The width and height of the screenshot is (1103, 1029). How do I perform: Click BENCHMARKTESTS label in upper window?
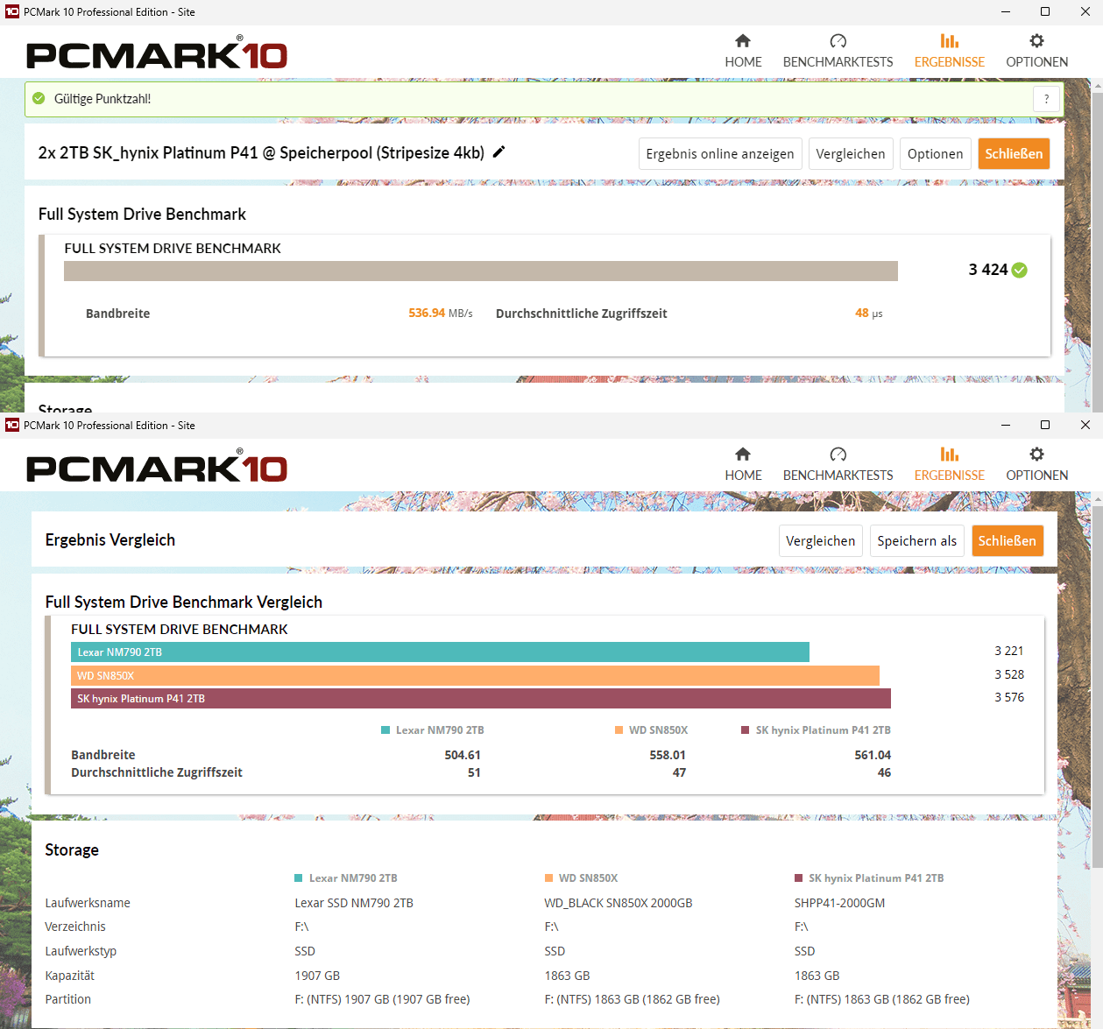[838, 62]
